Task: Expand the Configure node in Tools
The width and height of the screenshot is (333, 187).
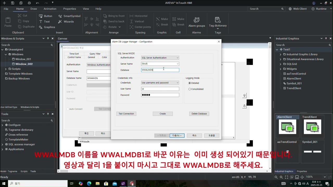Action: tap(2, 125)
